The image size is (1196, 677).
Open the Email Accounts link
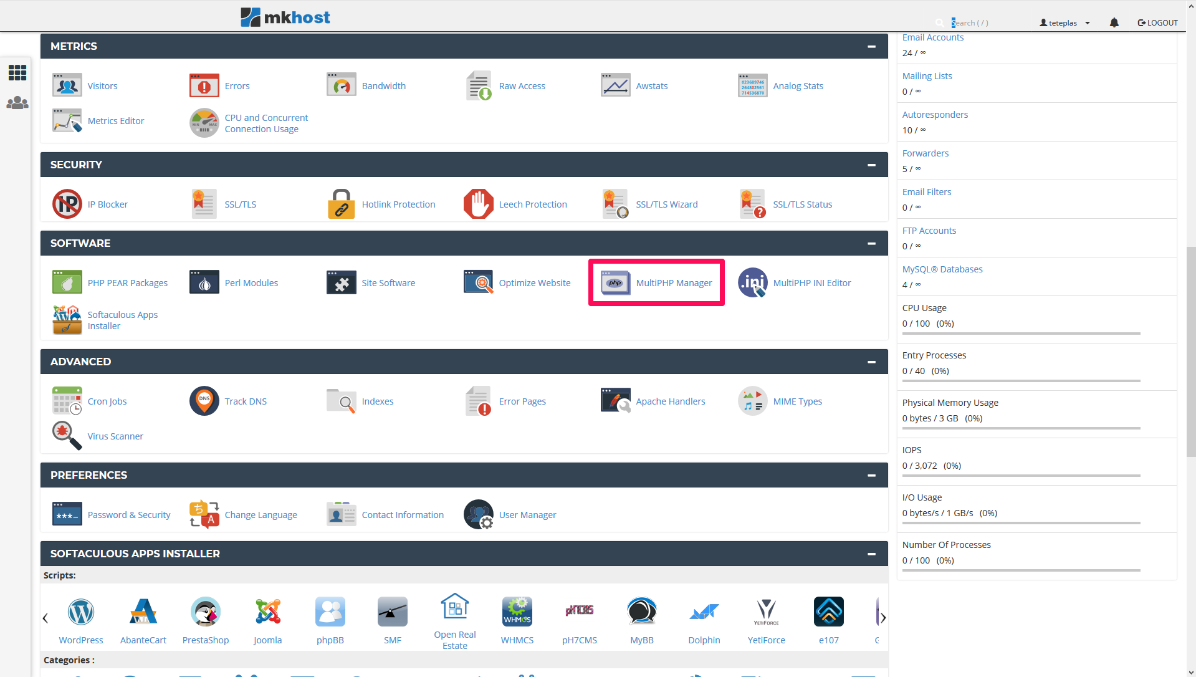933,37
